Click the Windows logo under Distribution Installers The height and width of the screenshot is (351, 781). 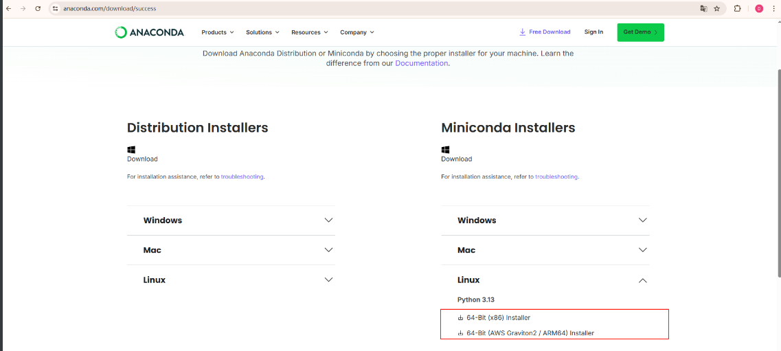coord(131,149)
